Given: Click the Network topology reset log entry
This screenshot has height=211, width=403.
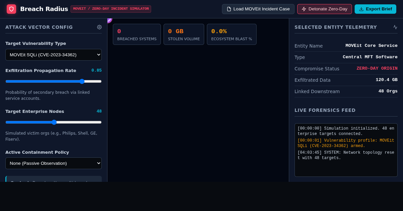Looking at the screenshot, I should [x=346, y=155].
